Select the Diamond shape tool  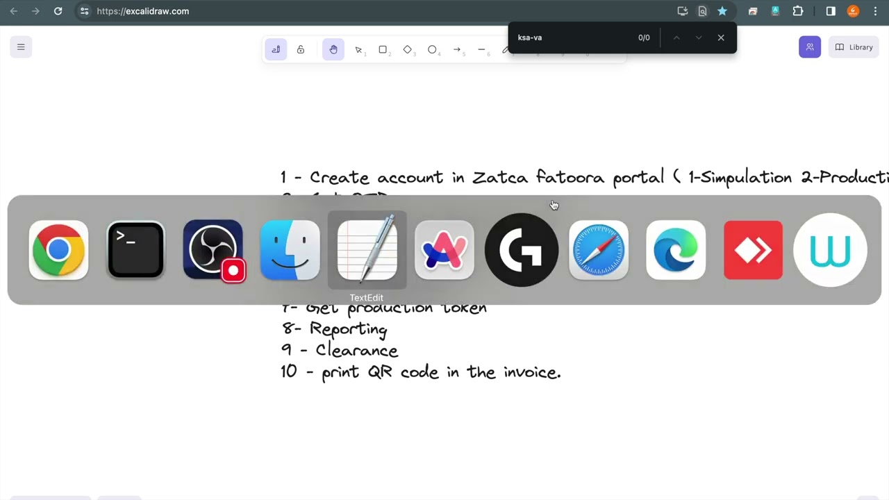pyautogui.click(x=408, y=49)
